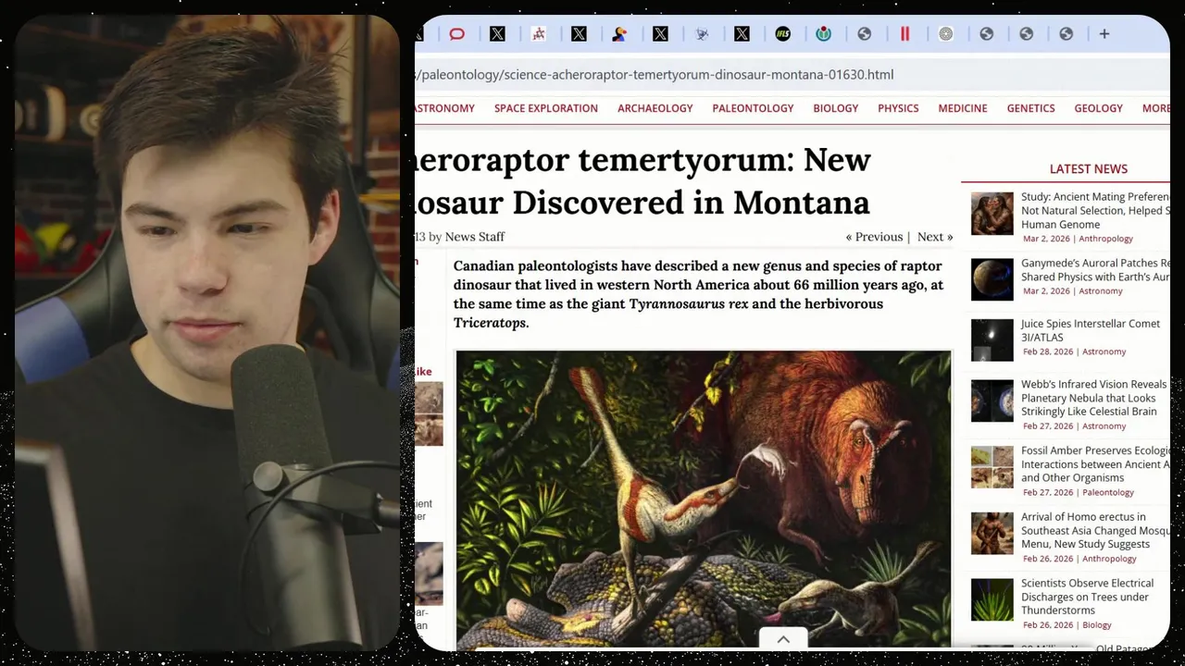Switch to the X tab right of the speech-bubble tab

click(x=497, y=34)
